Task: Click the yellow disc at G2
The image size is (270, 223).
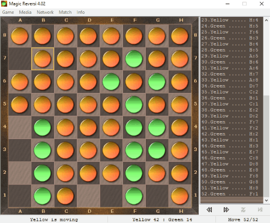Action: [157, 173]
